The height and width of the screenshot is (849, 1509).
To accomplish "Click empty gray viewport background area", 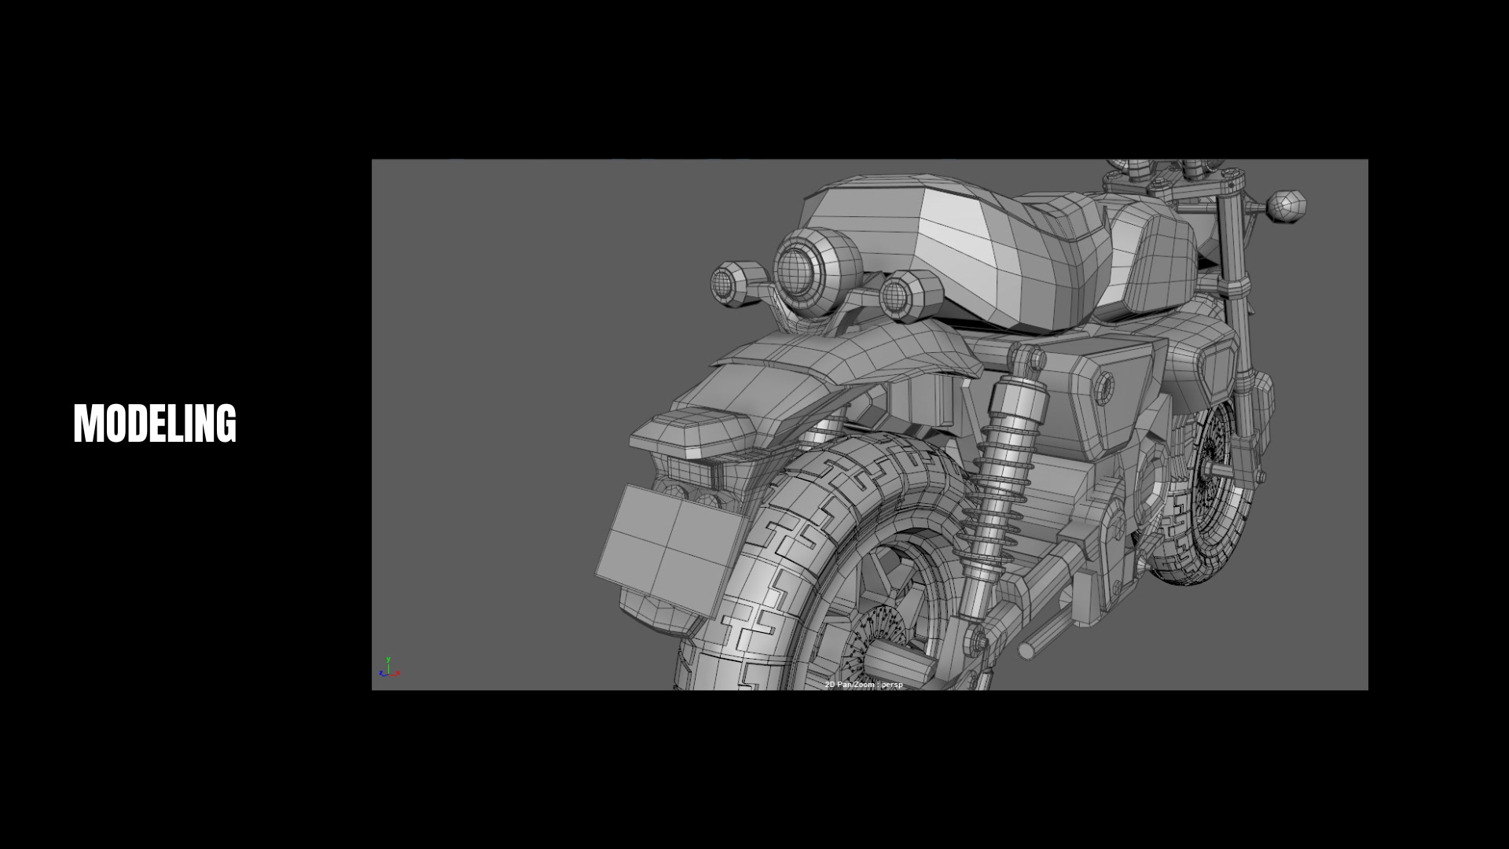I will 511,354.
